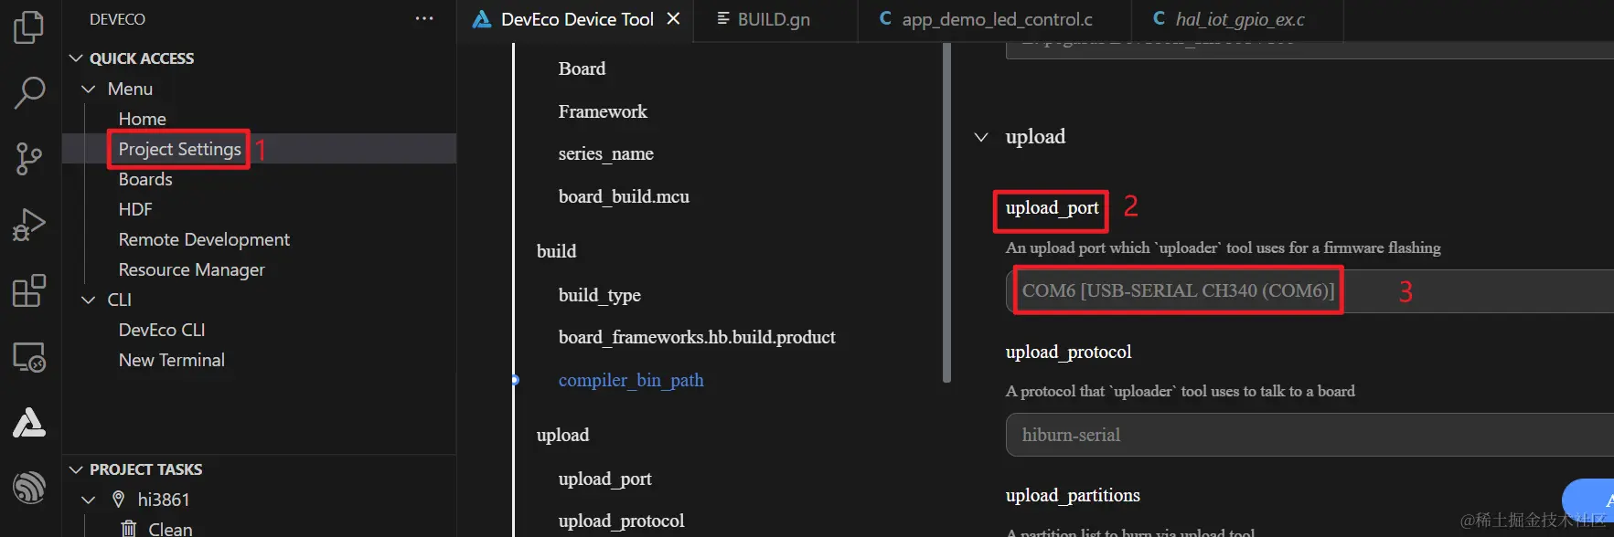The width and height of the screenshot is (1614, 537).
Task: Open a New Terminal
Action: [172, 360]
